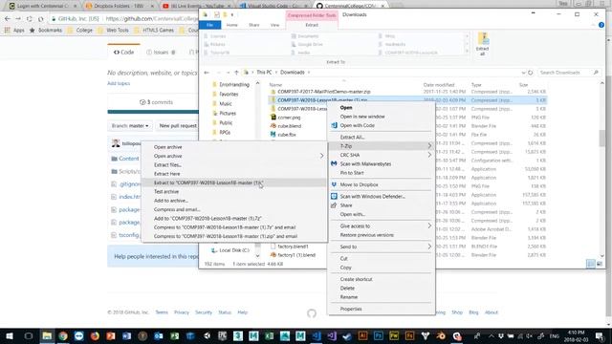This screenshot has width=612, height=344.
Task: Refresh the Downloads folder listing
Action: (x=530, y=73)
